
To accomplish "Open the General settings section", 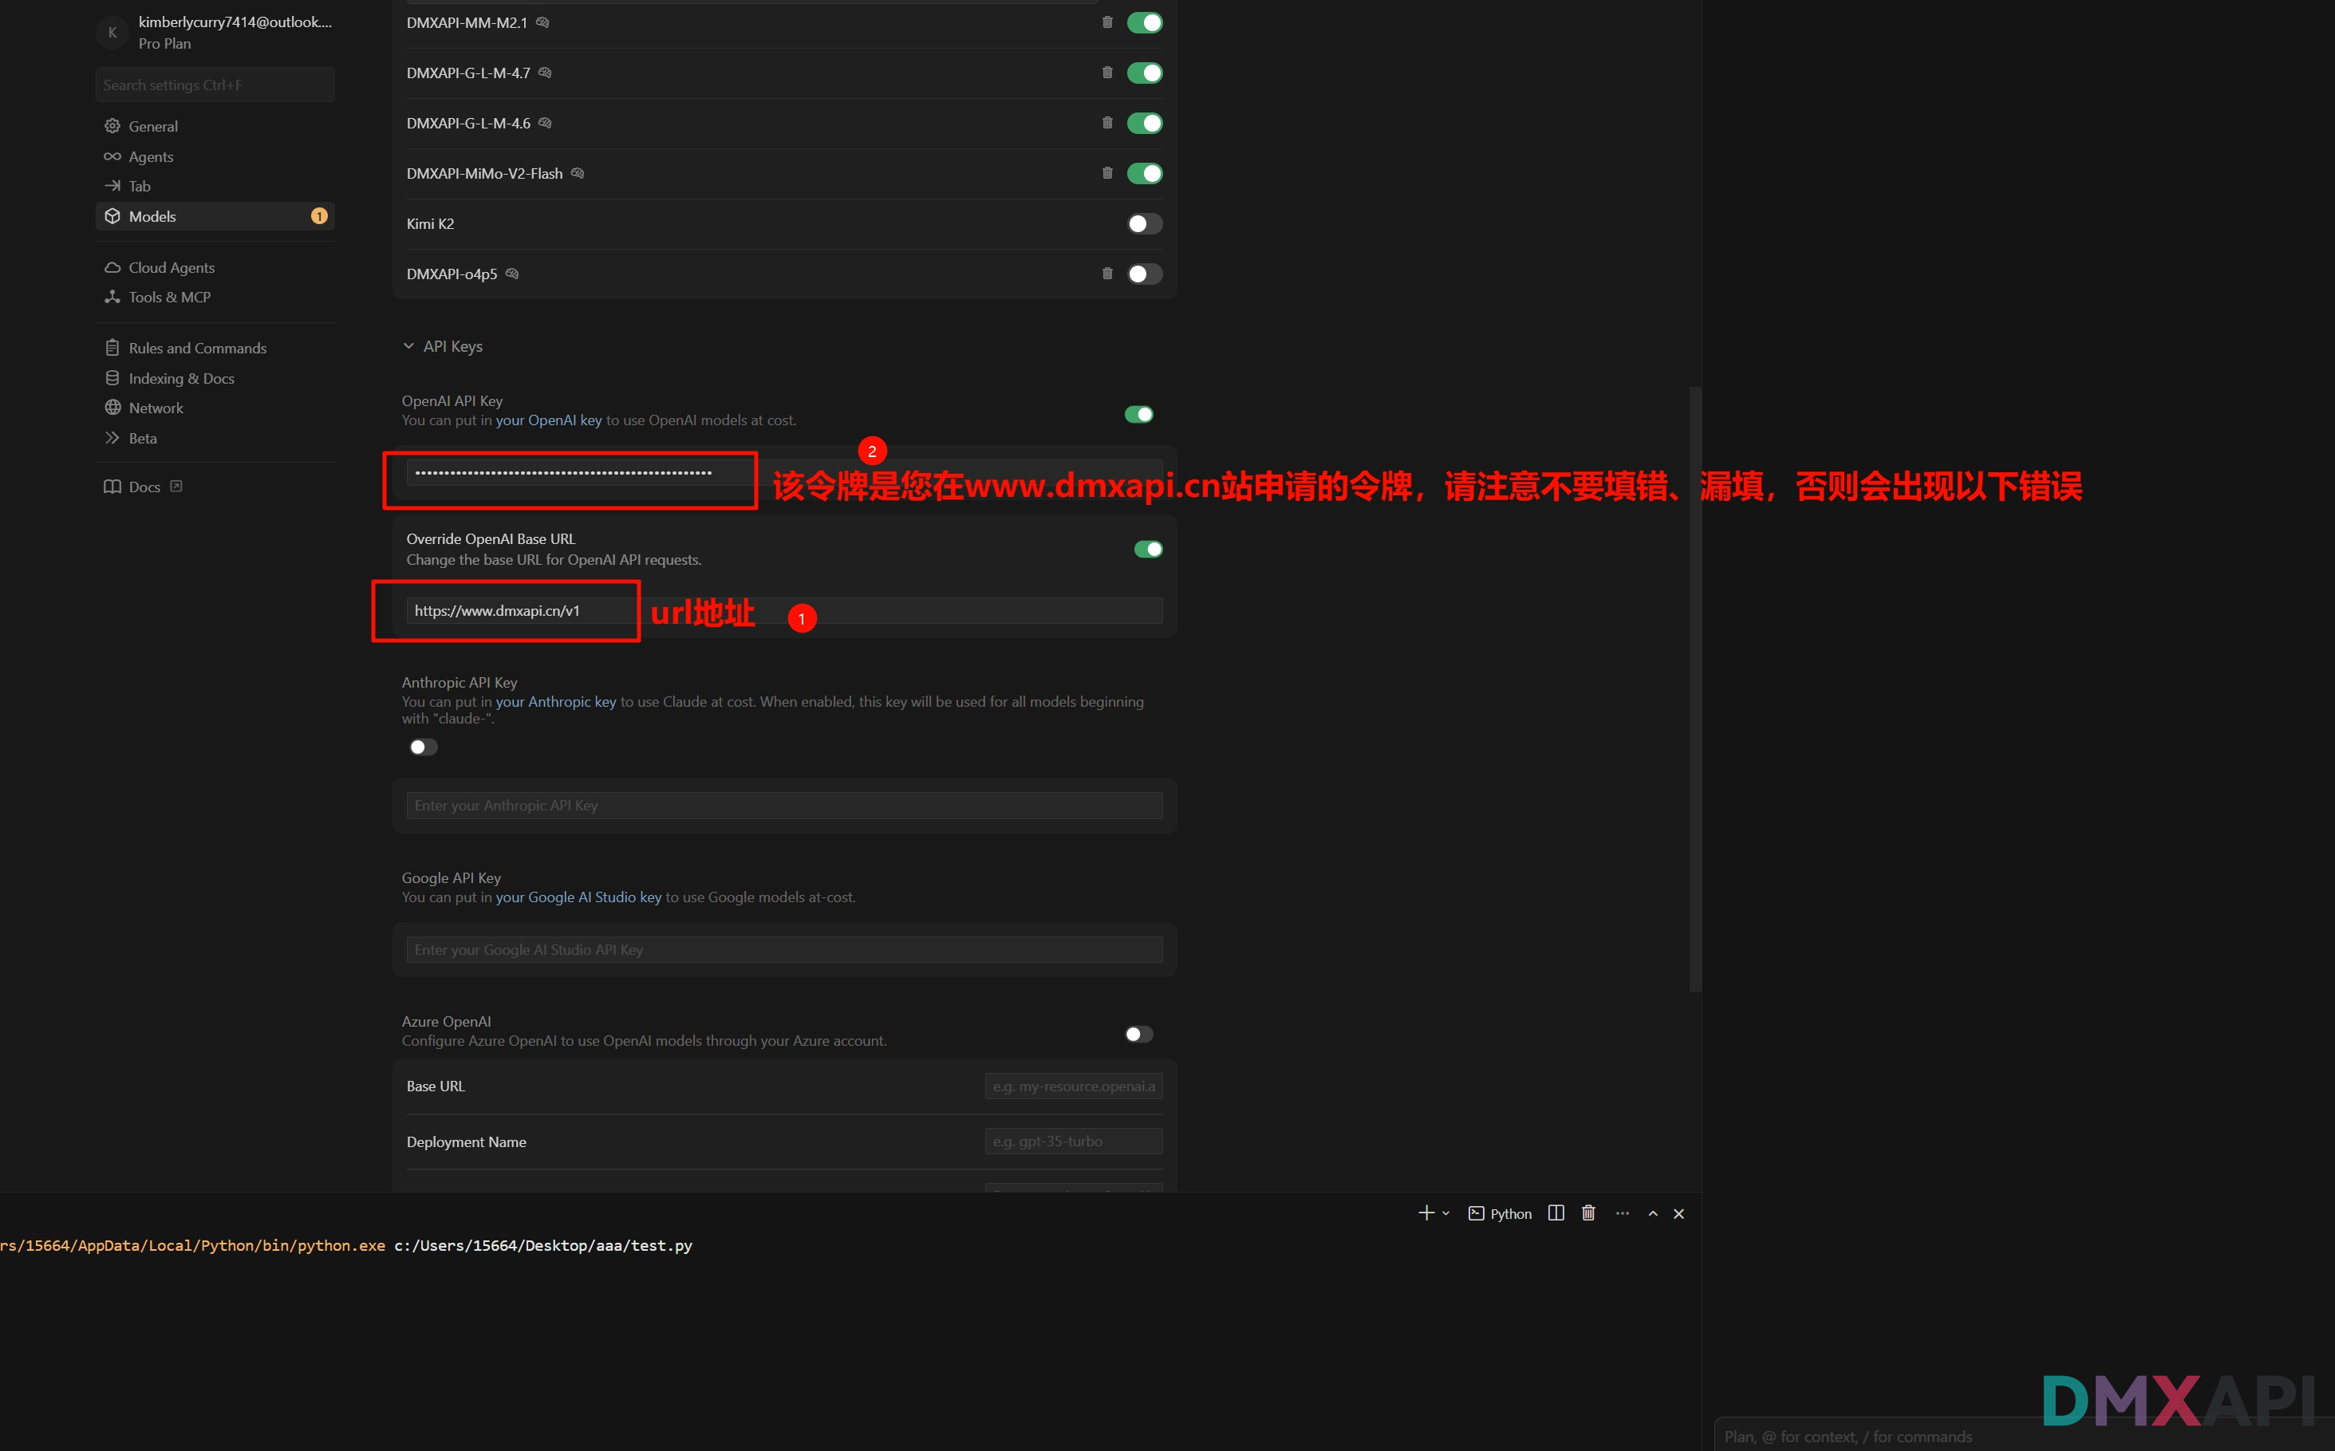I will pyautogui.click(x=152, y=127).
